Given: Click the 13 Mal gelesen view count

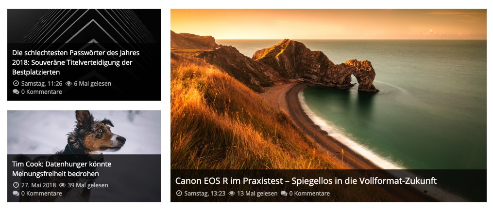Looking at the screenshot, I should [257, 193].
